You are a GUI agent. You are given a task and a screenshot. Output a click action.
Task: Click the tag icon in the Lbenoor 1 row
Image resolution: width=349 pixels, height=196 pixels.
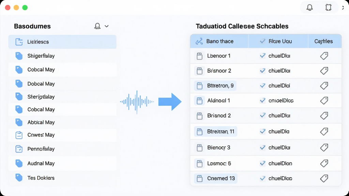click(x=324, y=56)
